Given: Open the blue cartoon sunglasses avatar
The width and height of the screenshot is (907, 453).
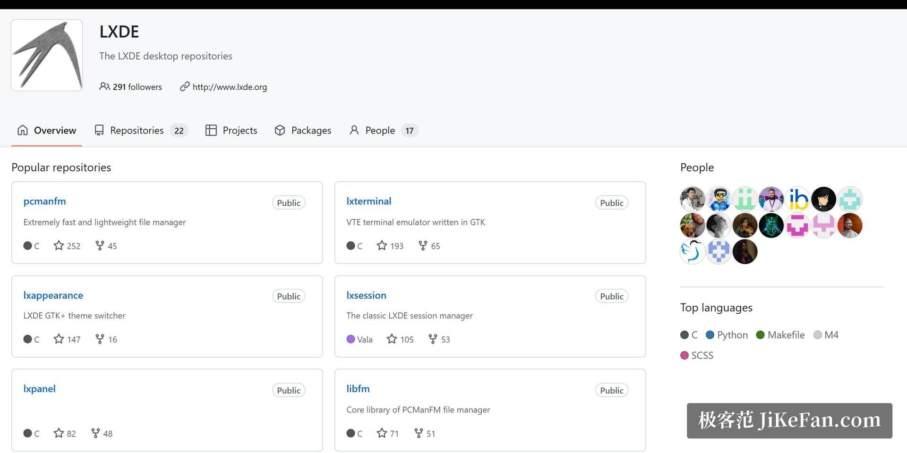Looking at the screenshot, I should click(719, 199).
